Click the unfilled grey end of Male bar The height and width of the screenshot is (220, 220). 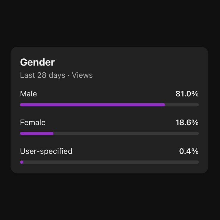(x=182, y=105)
